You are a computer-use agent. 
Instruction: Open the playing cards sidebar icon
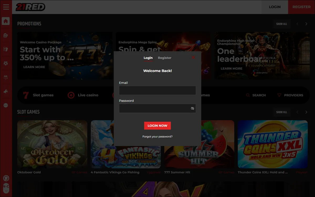tap(6, 49)
